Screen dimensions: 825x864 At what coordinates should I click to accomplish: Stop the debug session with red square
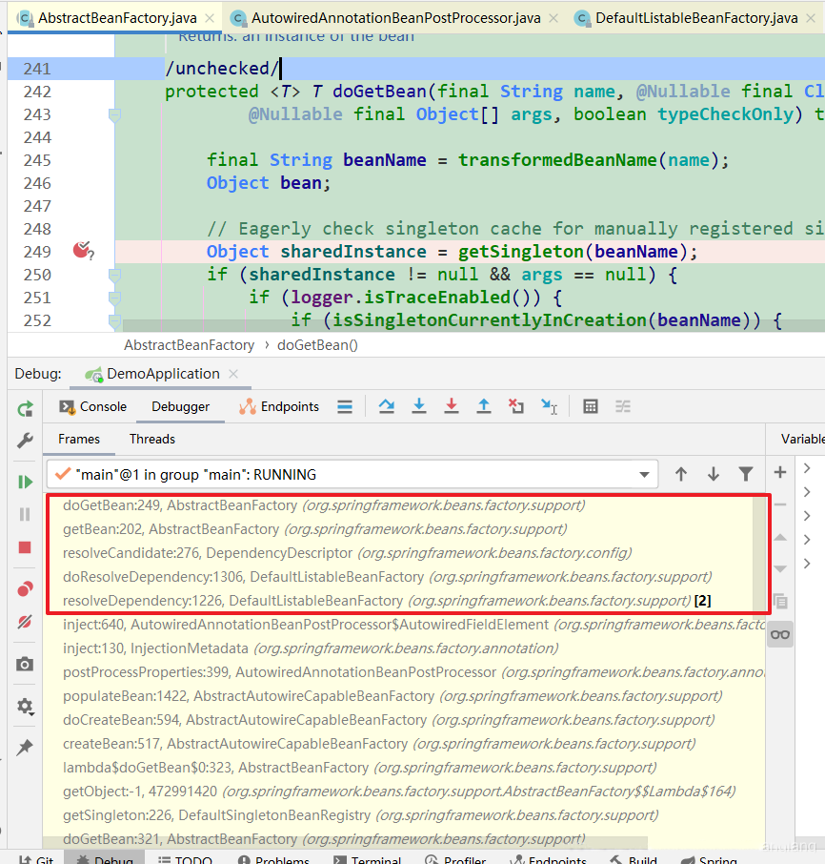[x=25, y=547]
